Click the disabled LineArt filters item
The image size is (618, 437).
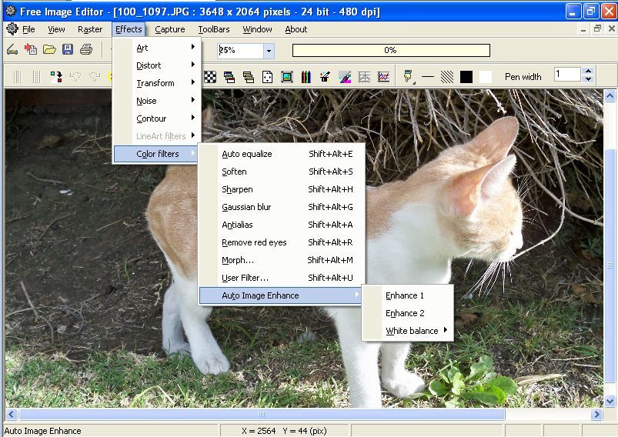(x=157, y=136)
